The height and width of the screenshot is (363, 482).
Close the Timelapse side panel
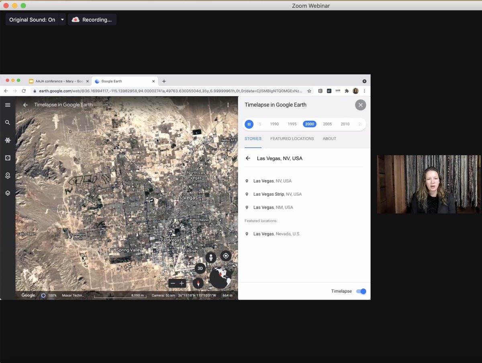[360, 105]
